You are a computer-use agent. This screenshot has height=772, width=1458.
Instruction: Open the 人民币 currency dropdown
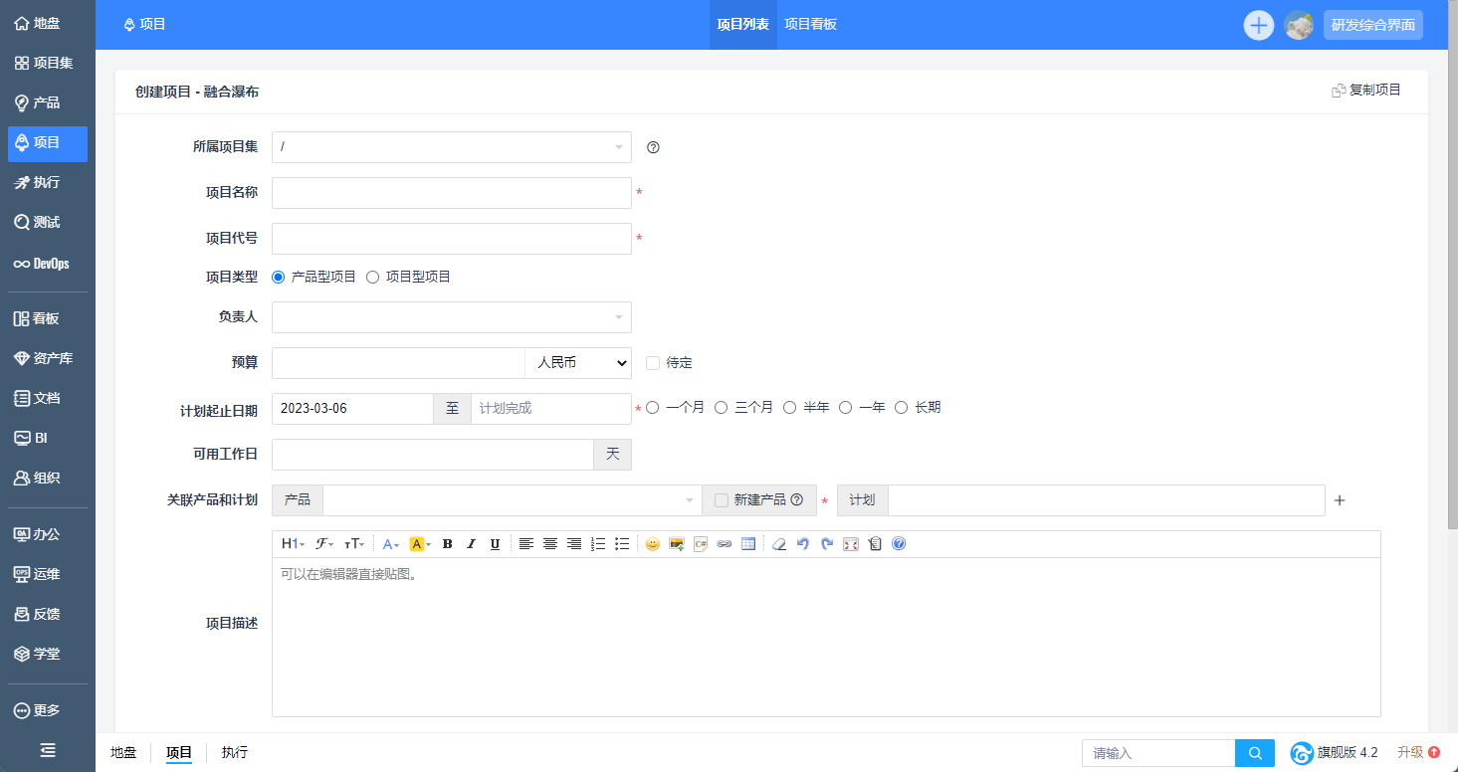pos(578,363)
